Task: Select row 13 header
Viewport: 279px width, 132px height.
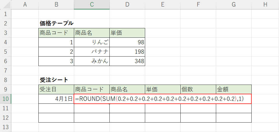Action: point(6,127)
